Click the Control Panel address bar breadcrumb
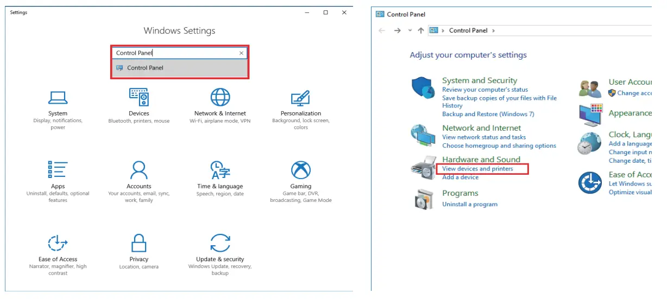 point(468,31)
